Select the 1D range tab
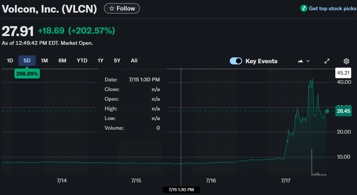The width and height of the screenshot is (357, 195). [10, 61]
